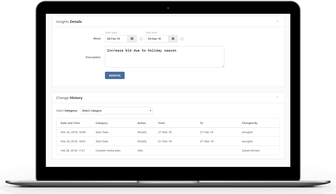Image resolution: width=336 pixels, height=194 pixels.
Task: Click the From column header
Action: [161, 123]
